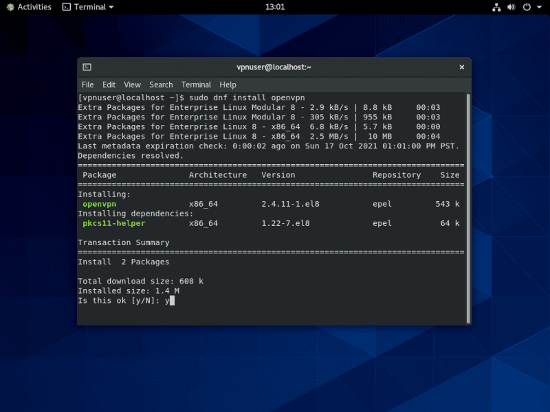
Task: Open the Help menu
Action: click(x=228, y=84)
